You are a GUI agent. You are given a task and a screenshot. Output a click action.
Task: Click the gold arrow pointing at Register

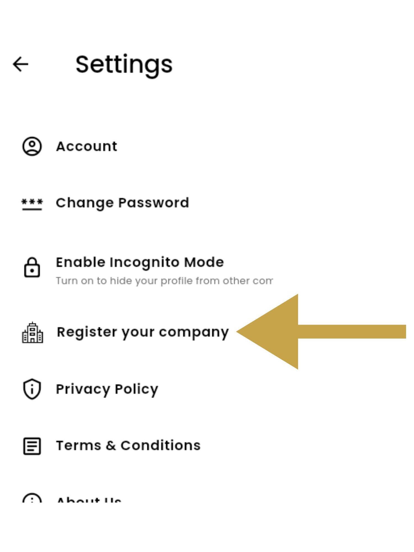point(321,332)
